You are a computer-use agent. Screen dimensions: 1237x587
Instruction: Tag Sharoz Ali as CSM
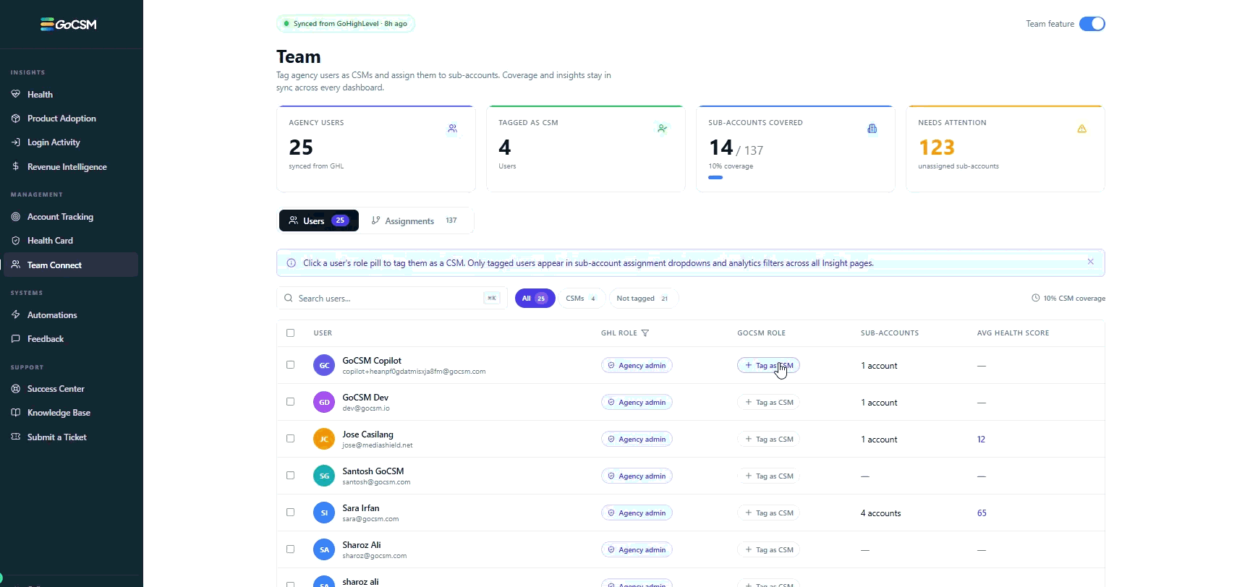coord(768,549)
